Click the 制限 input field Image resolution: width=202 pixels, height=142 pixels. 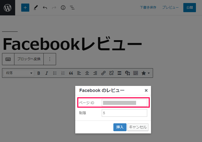pyautogui.click(x=124, y=113)
